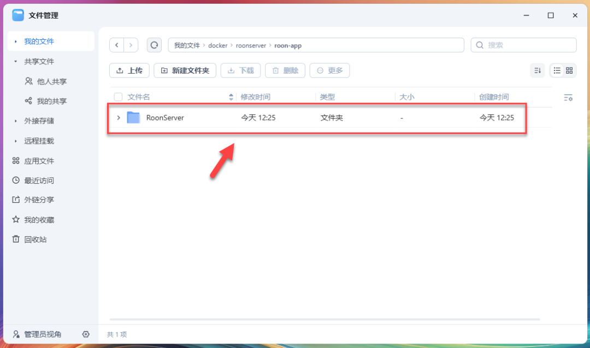
Task: Switch to 管理员视角
Action: (37, 334)
